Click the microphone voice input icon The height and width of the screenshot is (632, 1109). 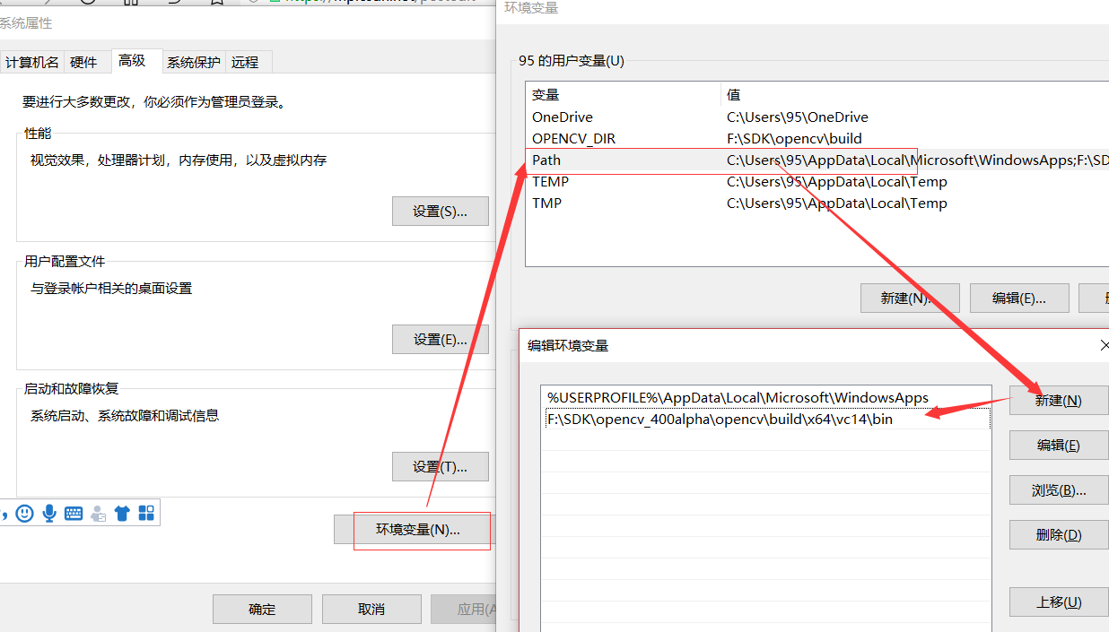49,513
